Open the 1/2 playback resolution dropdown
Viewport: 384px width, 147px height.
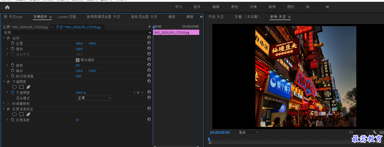tap(358, 132)
